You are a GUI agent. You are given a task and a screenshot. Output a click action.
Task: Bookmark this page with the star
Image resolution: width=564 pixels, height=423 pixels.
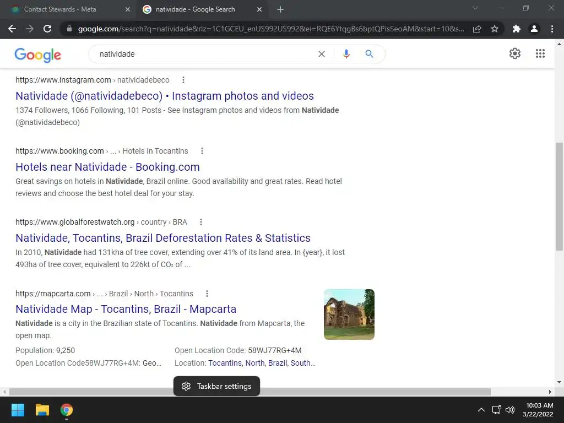495,29
